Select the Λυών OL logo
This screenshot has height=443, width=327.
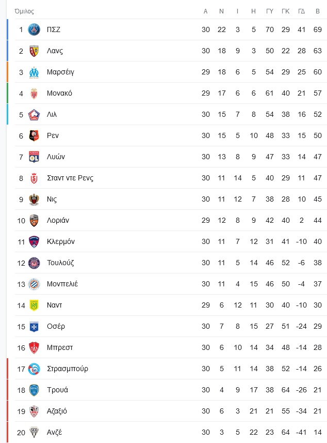tap(34, 157)
